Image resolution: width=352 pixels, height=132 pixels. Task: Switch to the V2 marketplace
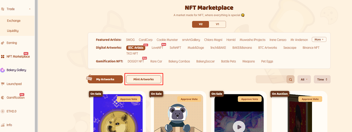tap(201, 24)
